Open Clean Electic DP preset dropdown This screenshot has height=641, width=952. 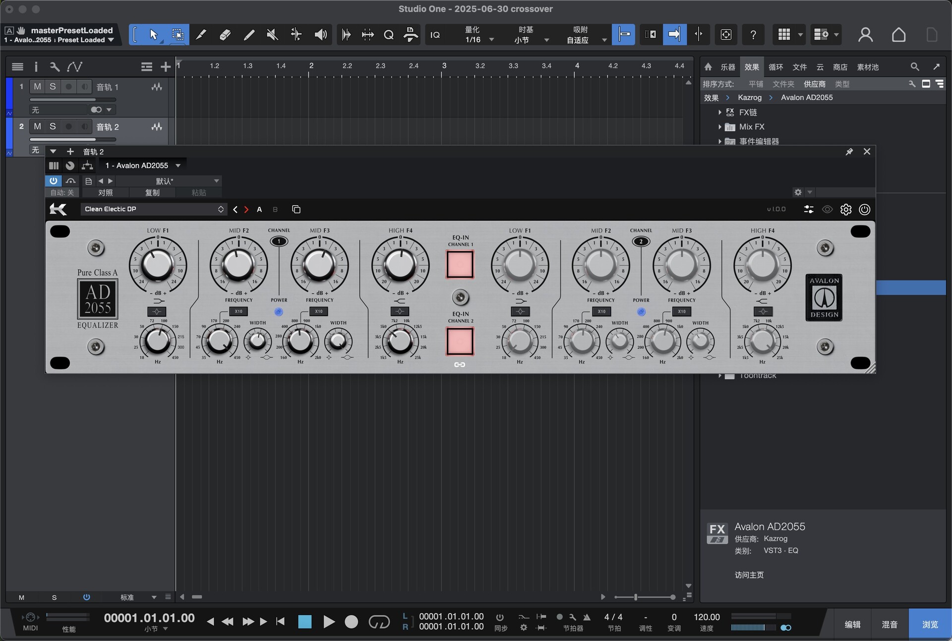point(154,209)
